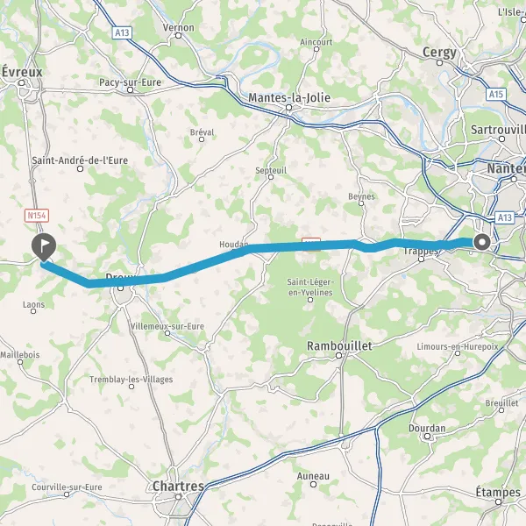Viewport: 526px width, 526px height.
Task: Select the Tremblay-les-Villages label
Action: tap(131, 380)
